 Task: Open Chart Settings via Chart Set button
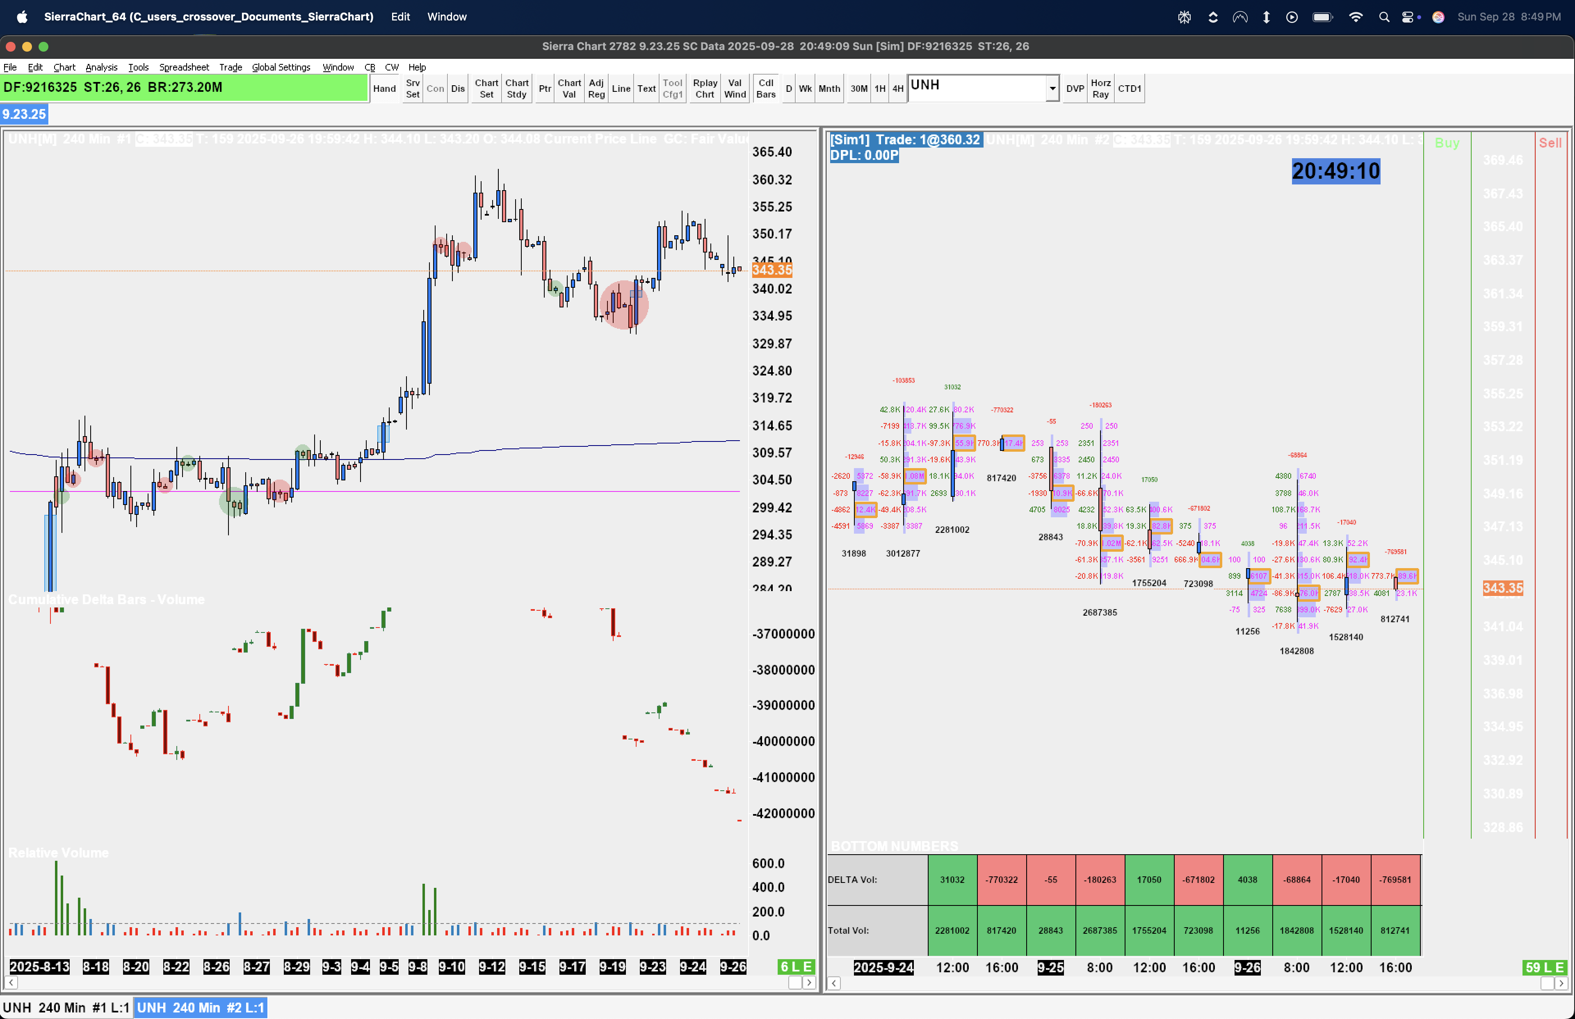486,89
